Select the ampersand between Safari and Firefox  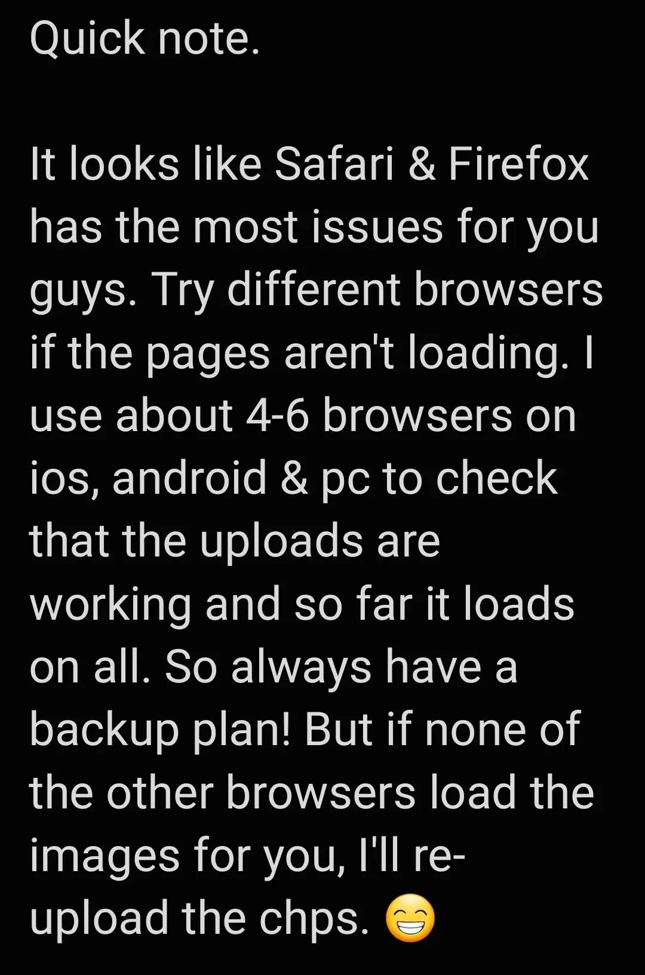[422, 165]
